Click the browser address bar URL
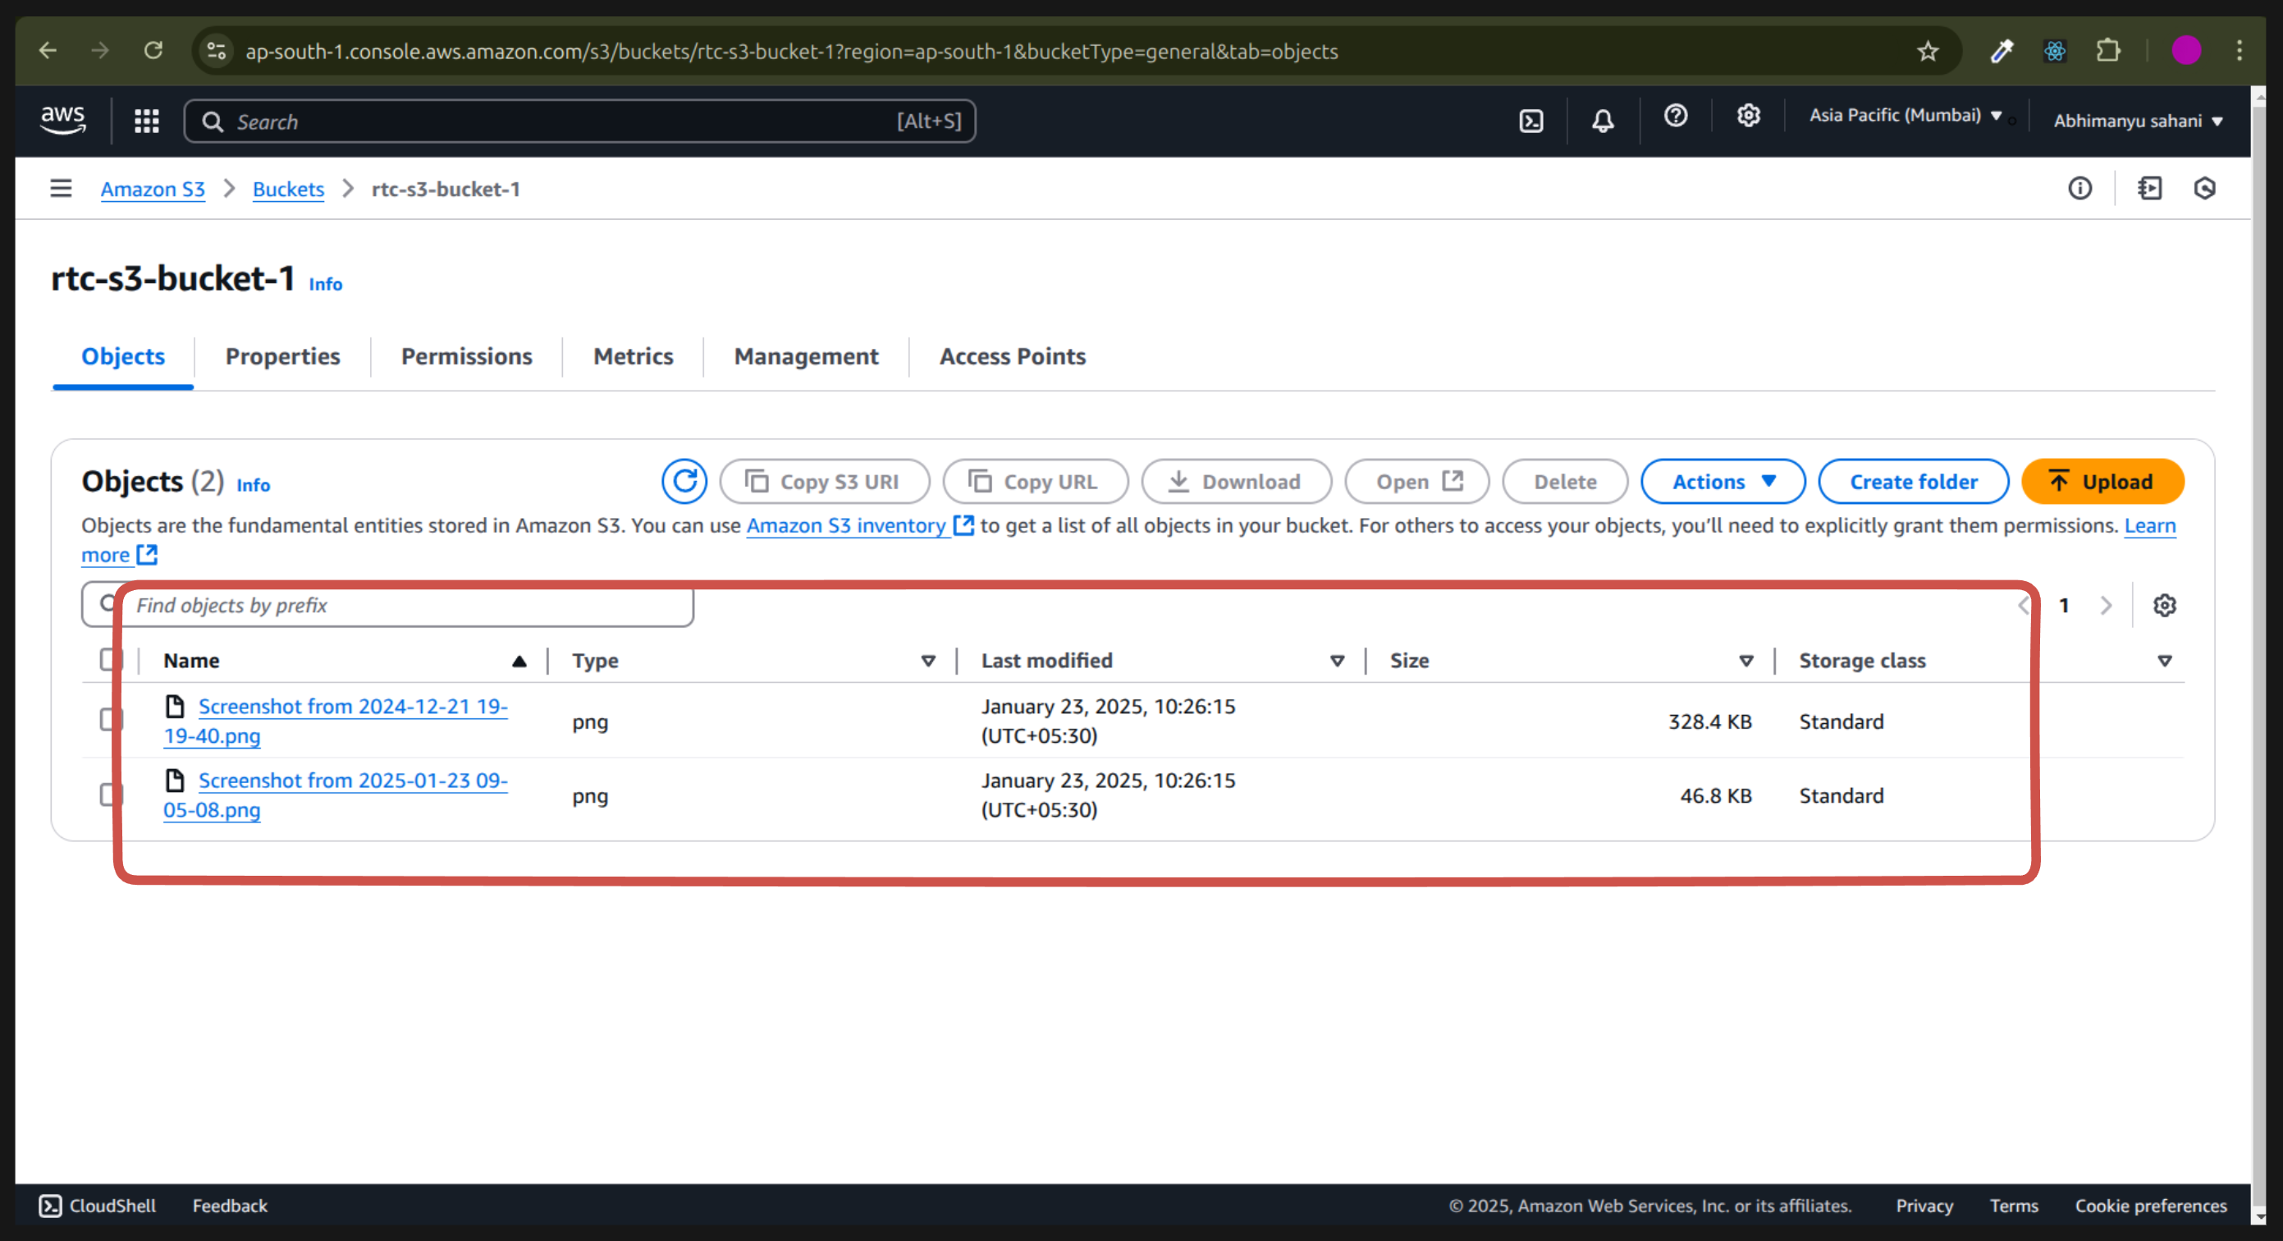Screen dimensions: 2283x1241 [x=791, y=51]
